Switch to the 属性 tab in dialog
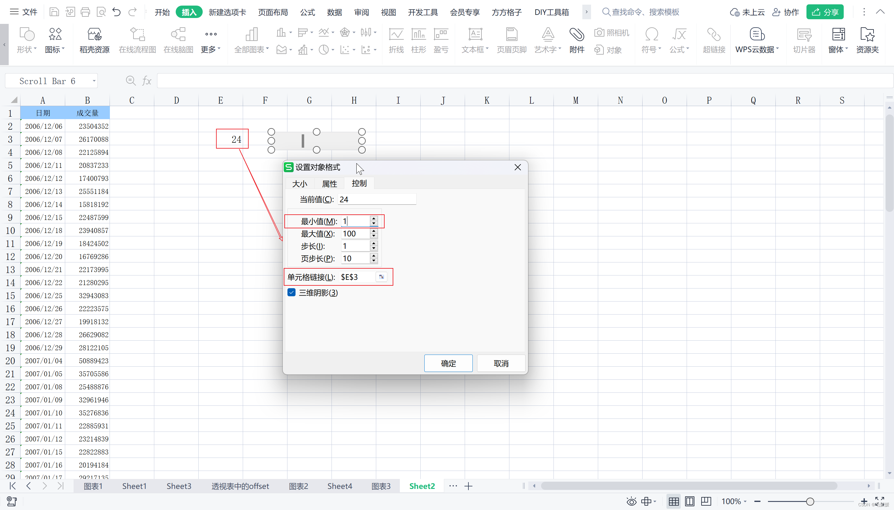This screenshot has width=894, height=510. [329, 184]
